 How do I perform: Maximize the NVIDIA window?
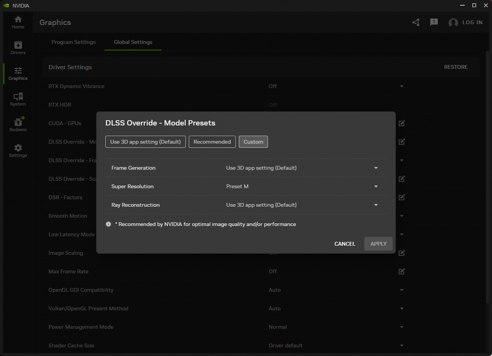point(474,5)
